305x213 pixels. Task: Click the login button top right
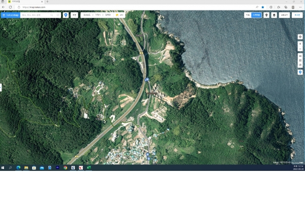point(297,15)
